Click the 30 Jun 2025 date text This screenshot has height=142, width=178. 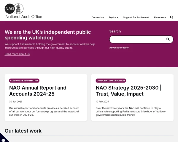click(x=16, y=101)
